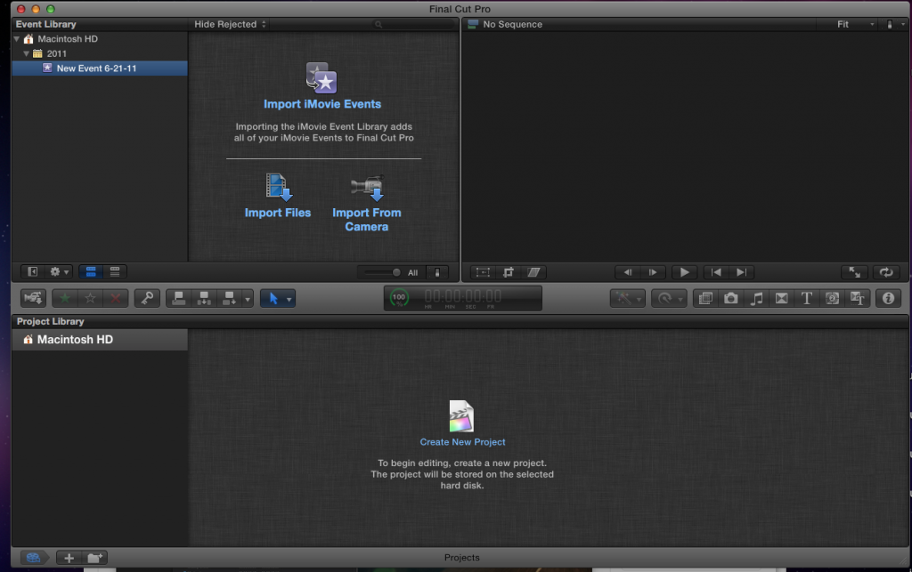Viewport: 912px width, 572px height.
Task: Open the Hide Rejected filter dropdown
Action: click(230, 24)
